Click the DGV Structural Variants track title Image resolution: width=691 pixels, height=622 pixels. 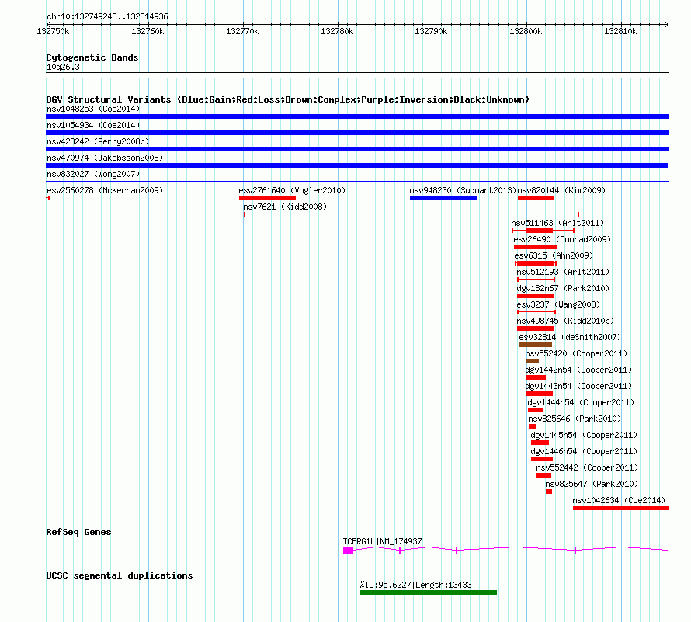pyautogui.click(x=287, y=99)
